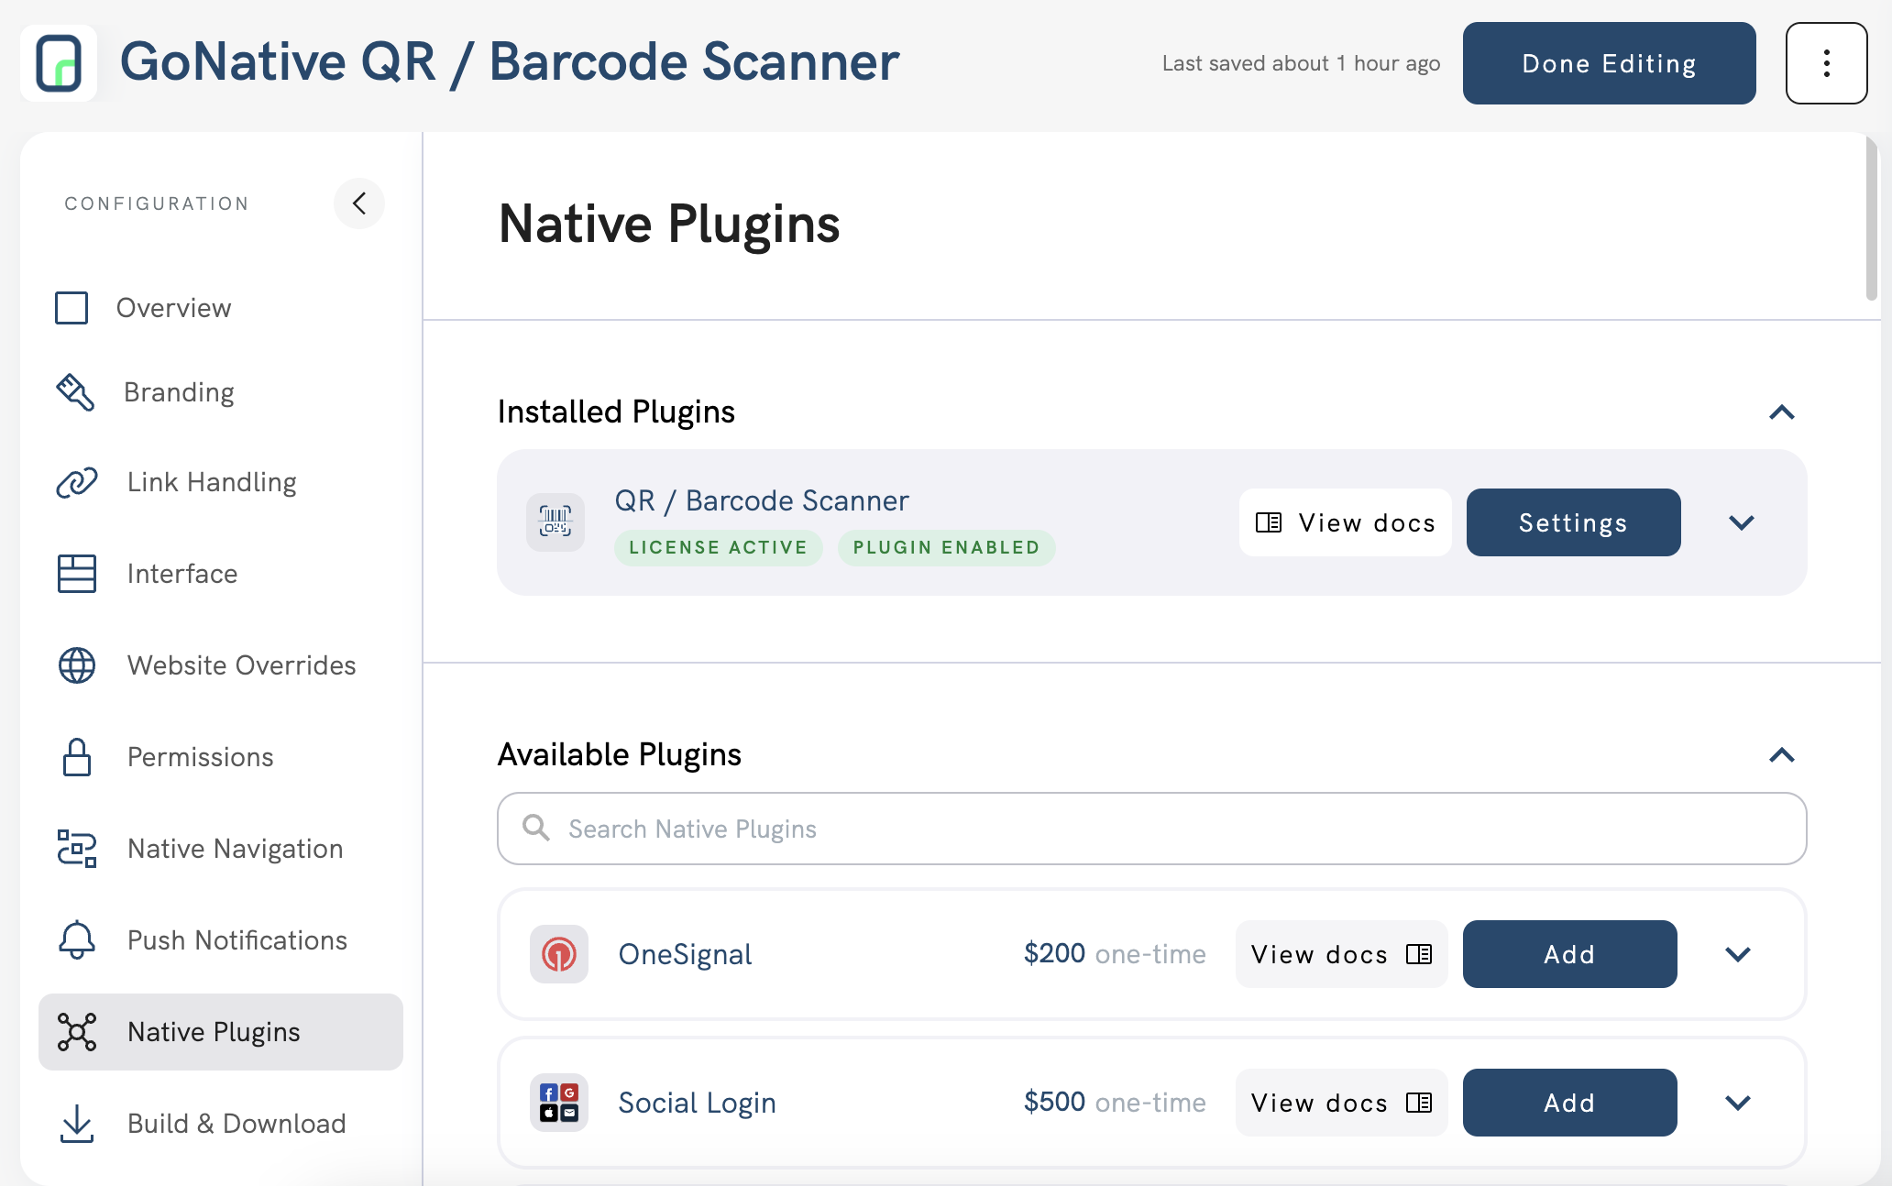The image size is (1892, 1186).
Task: Open Native Navigation in the sidebar
Action: (235, 849)
